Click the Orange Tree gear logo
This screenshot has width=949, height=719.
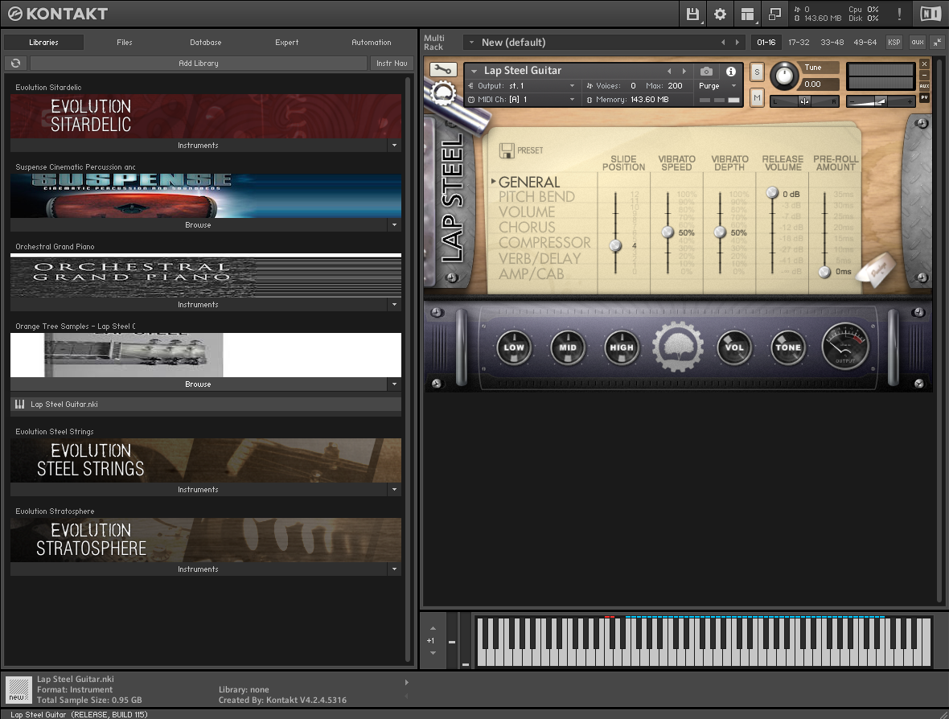click(678, 347)
